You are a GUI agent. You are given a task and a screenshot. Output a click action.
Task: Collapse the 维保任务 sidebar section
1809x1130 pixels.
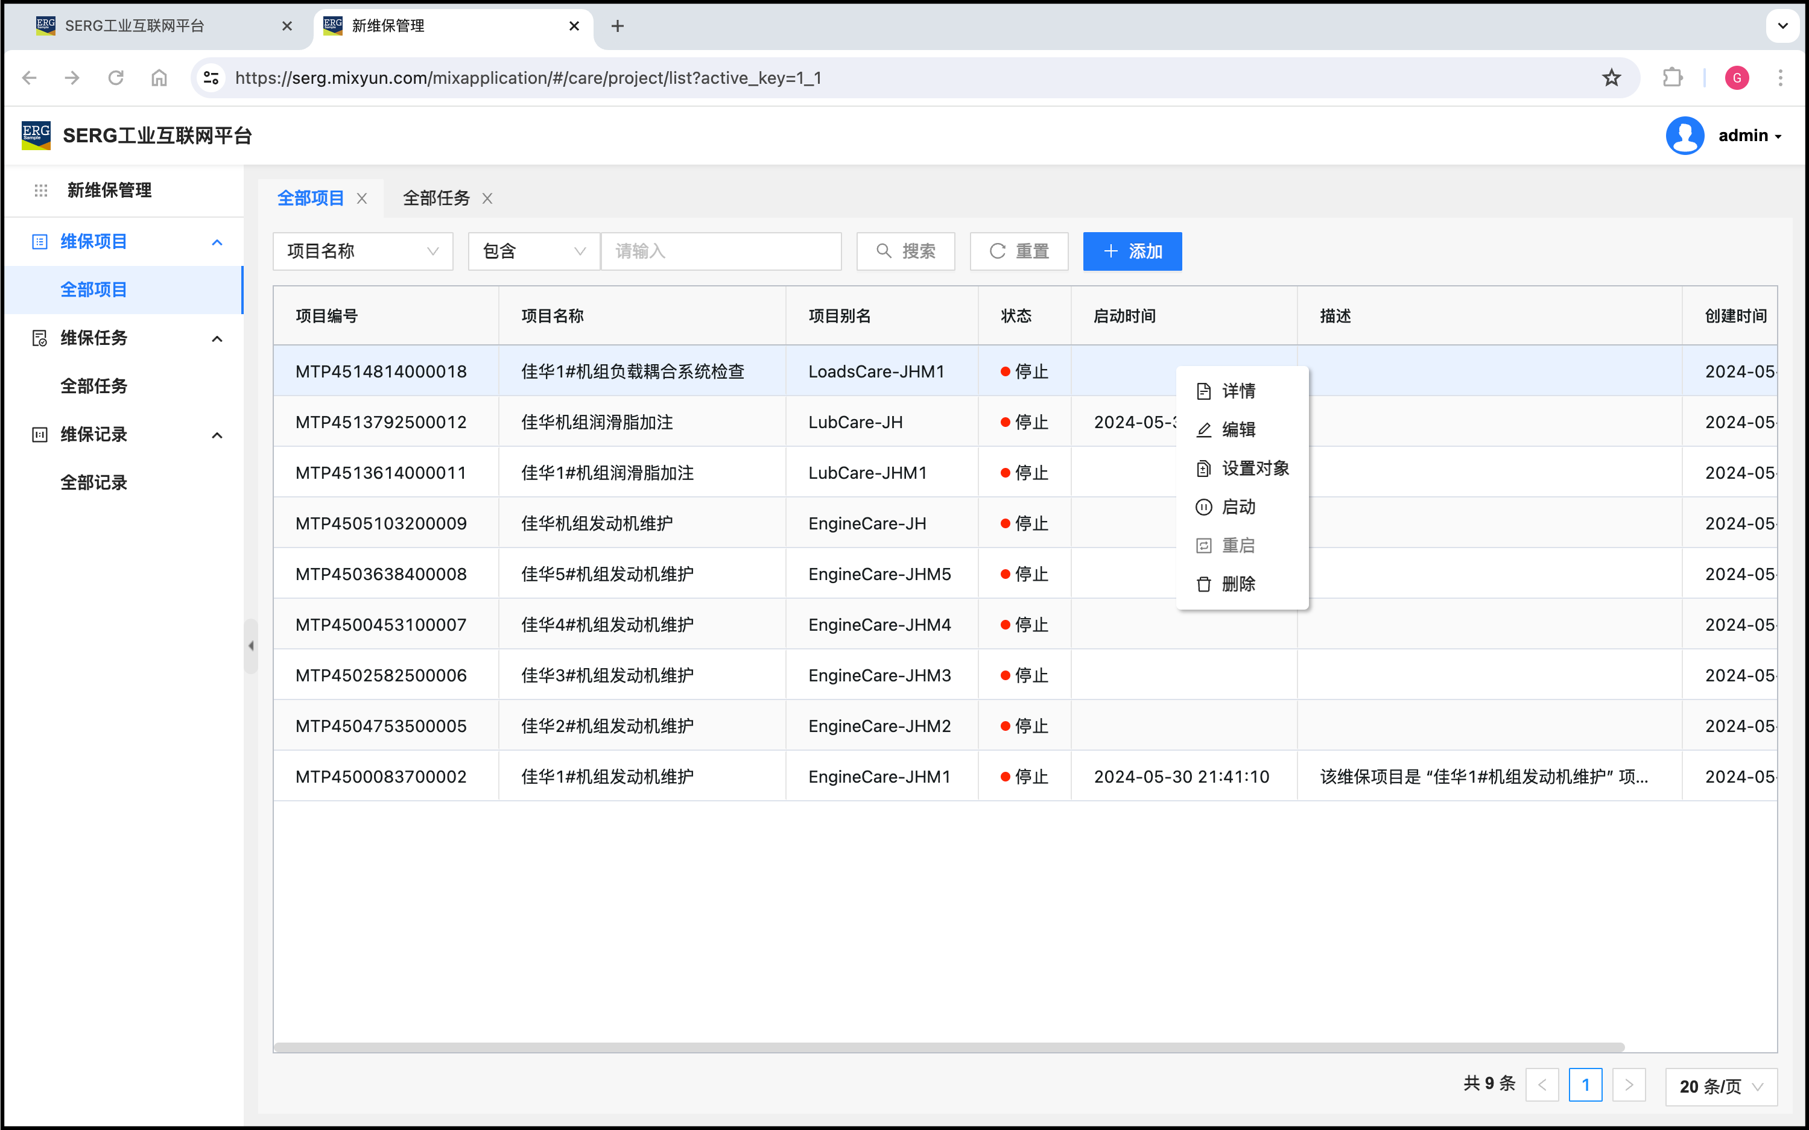pos(217,338)
